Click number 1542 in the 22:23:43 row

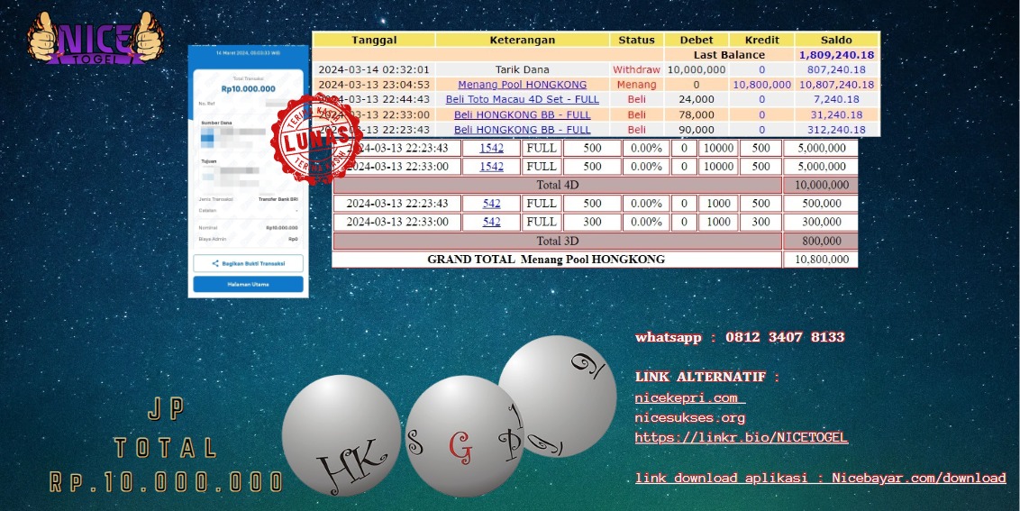pyautogui.click(x=491, y=148)
